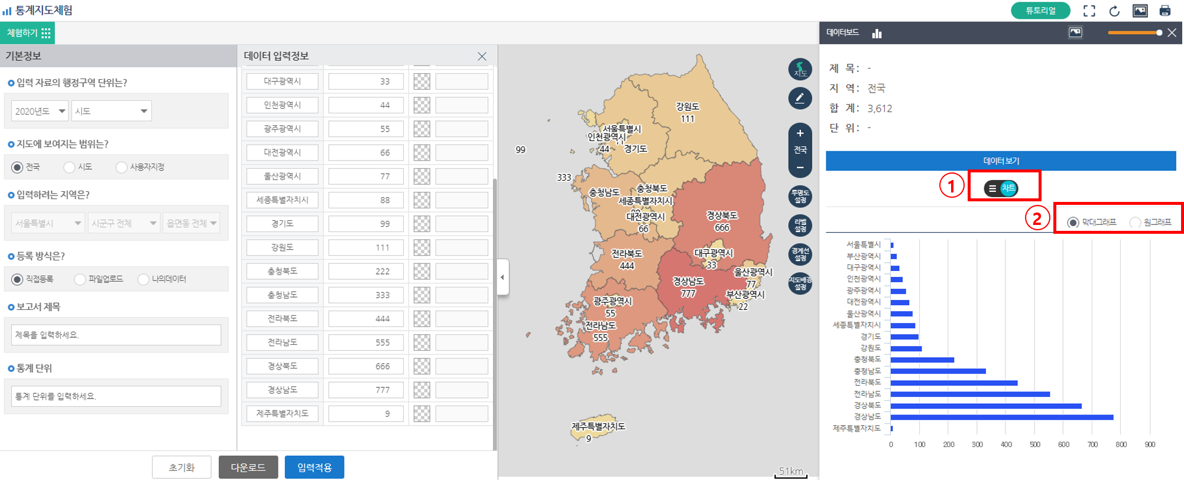
Task: Select 나의데이터 registration method
Action: [x=143, y=279]
